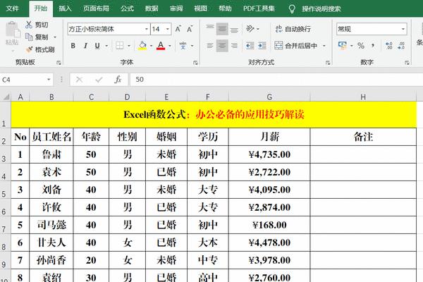Expand the fill color dropdown arrow
The height and width of the screenshot is (282, 423).
[x=151, y=46]
